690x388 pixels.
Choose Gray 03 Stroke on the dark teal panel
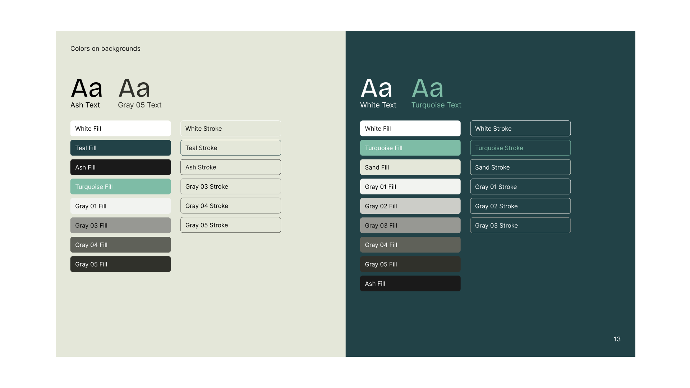(520, 225)
